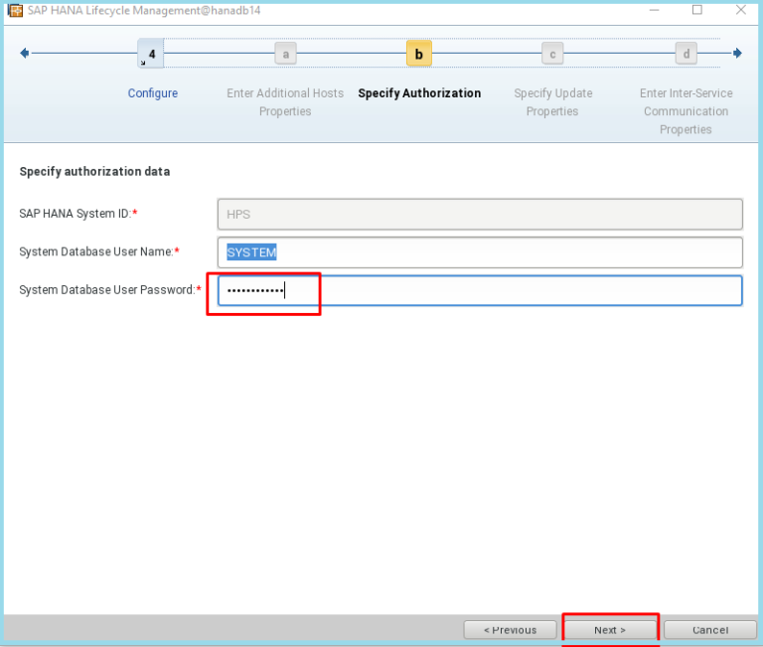Select step c marker in roadmap
The image size is (763, 647).
[x=552, y=54]
